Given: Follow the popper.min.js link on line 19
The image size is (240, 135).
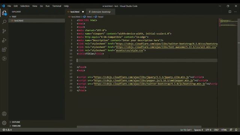Looking at the screenshot, I should [x=144, y=81].
